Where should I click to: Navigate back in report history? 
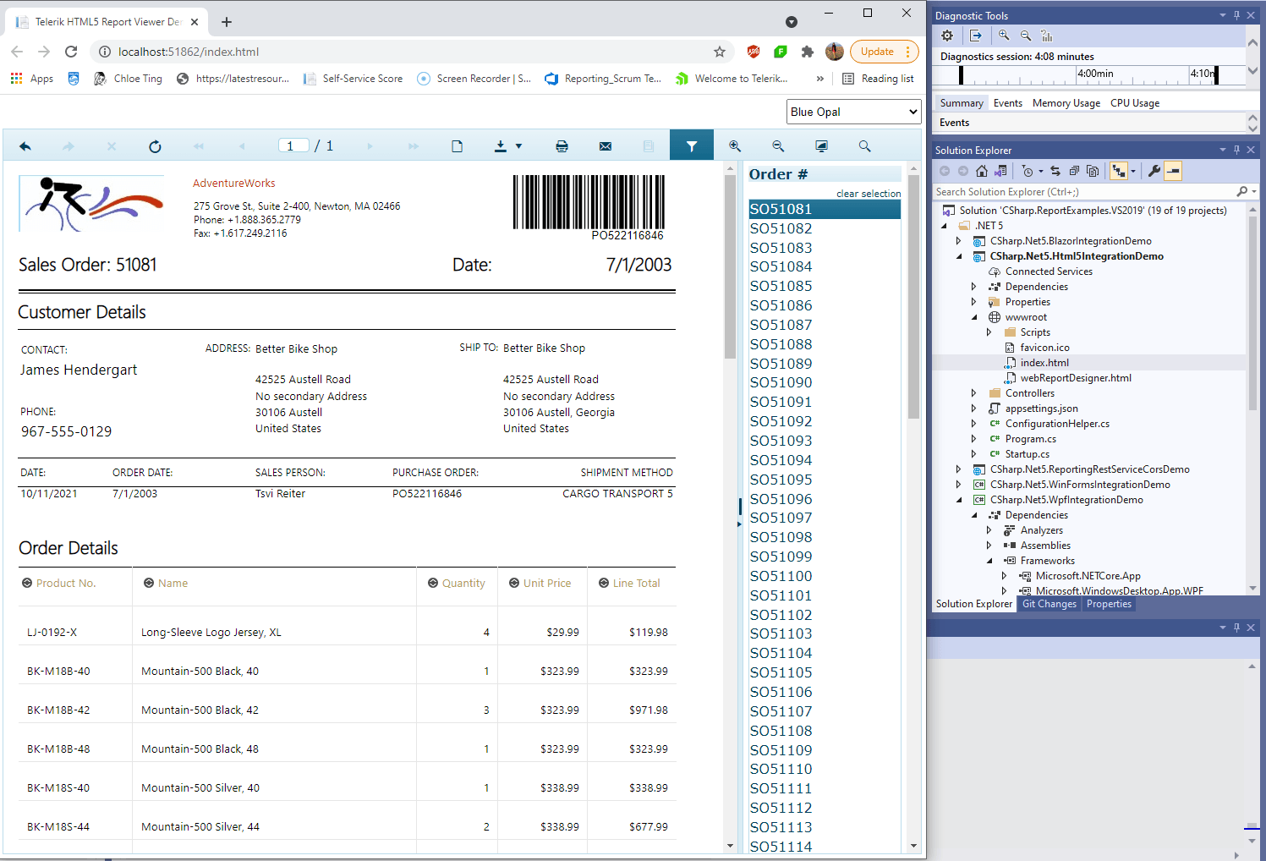(x=25, y=145)
